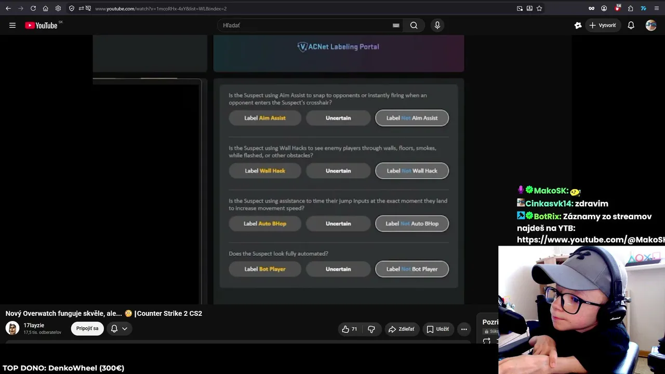Open browser settings gear icon
The height and width of the screenshot is (374, 665).
58,8
